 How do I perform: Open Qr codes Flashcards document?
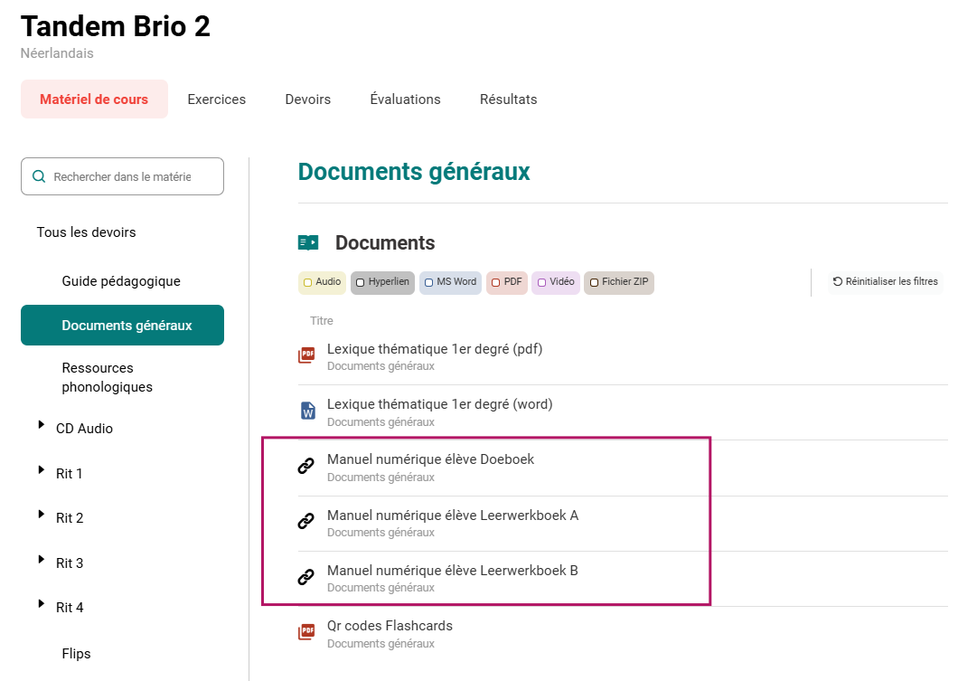(390, 626)
